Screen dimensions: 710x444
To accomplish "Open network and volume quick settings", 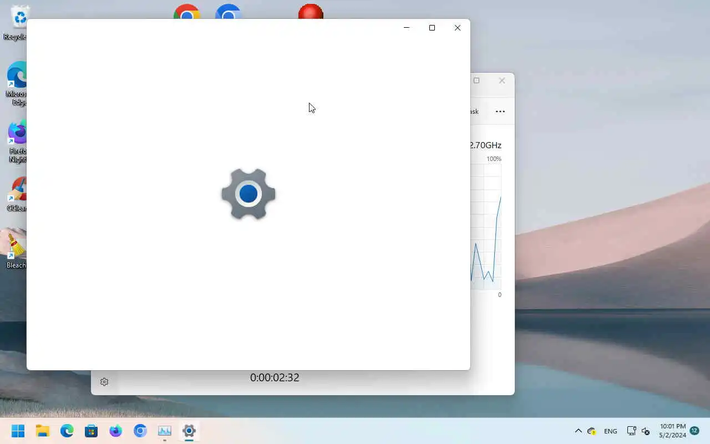I will 638,431.
